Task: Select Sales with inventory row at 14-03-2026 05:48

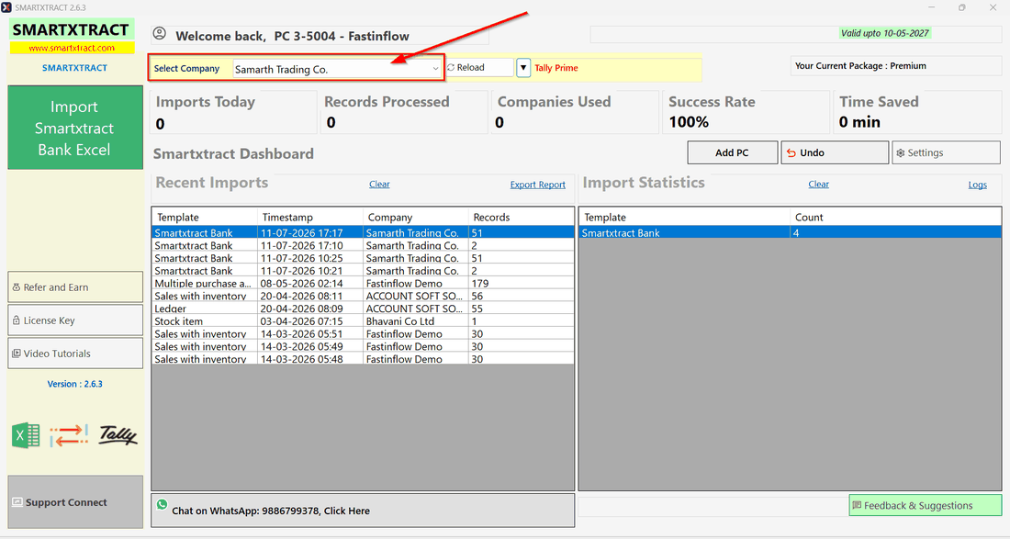Action: pos(363,359)
